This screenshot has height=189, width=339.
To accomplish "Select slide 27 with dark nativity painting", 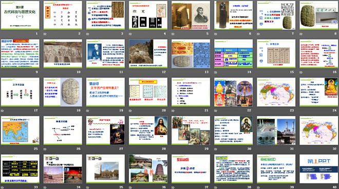I will coord(105,130).
